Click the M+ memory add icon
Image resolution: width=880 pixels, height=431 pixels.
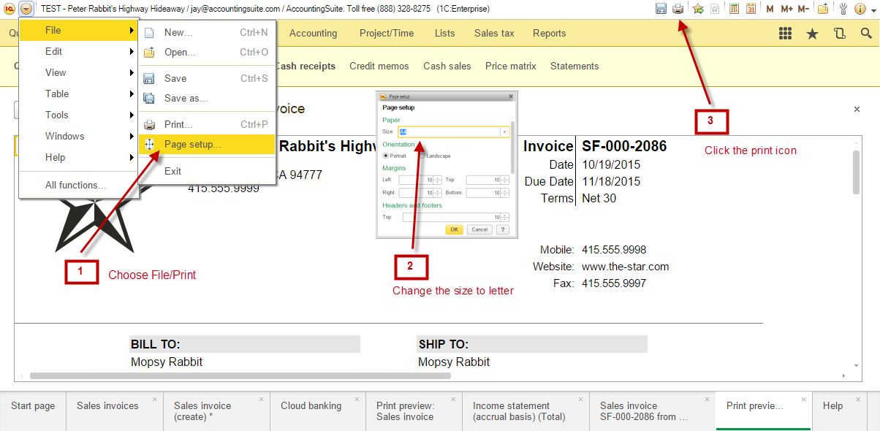coord(787,8)
